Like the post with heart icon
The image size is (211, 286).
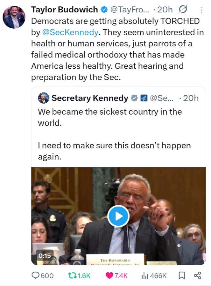[110, 276]
